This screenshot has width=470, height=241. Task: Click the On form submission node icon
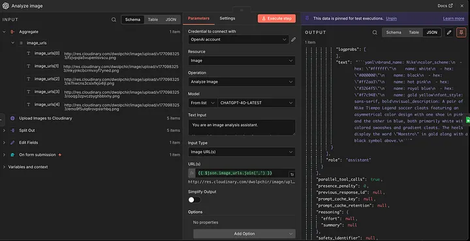click(x=12, y=155)
